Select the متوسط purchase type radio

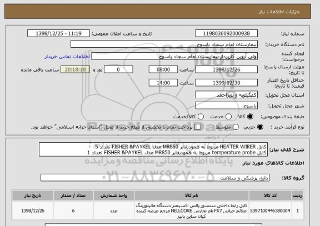tap(236, 127)
